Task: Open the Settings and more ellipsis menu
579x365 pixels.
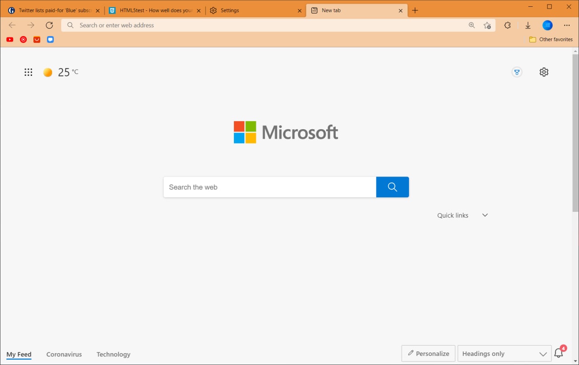Action: 567,25
